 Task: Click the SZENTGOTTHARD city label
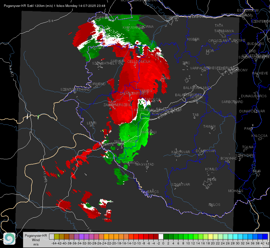[75, 90]
